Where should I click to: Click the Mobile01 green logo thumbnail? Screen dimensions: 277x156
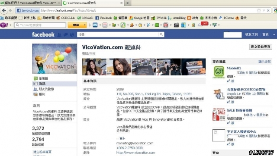click(219, 72)
